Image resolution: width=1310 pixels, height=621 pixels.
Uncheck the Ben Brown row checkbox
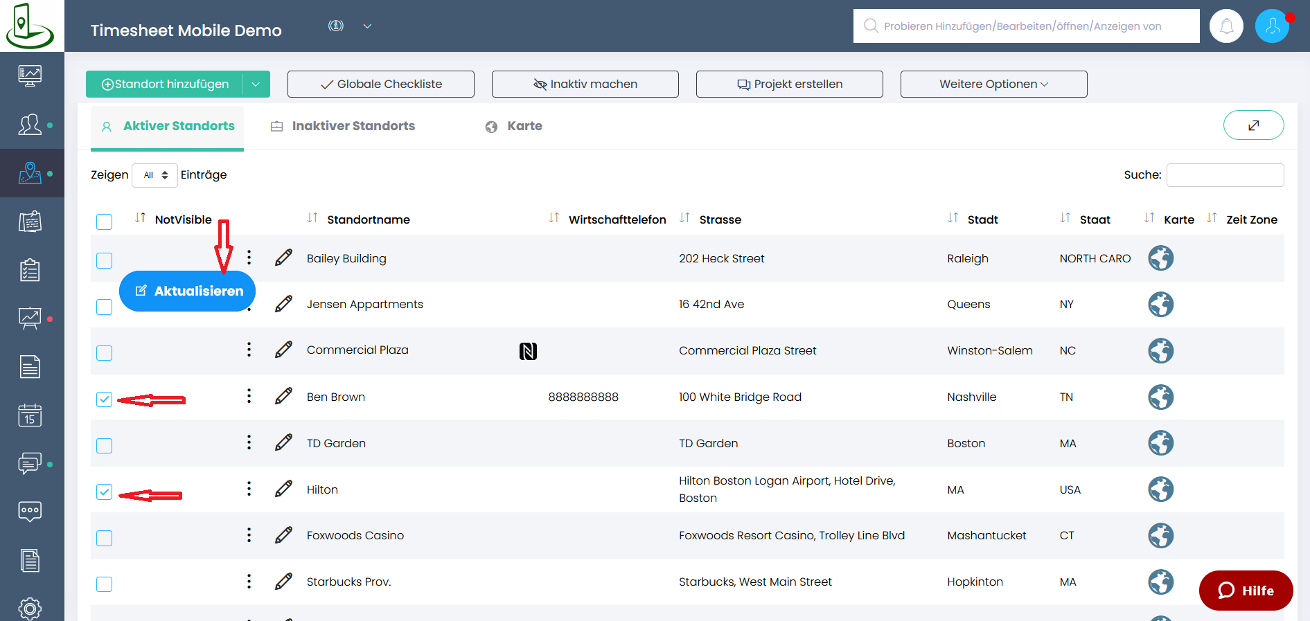104,399
